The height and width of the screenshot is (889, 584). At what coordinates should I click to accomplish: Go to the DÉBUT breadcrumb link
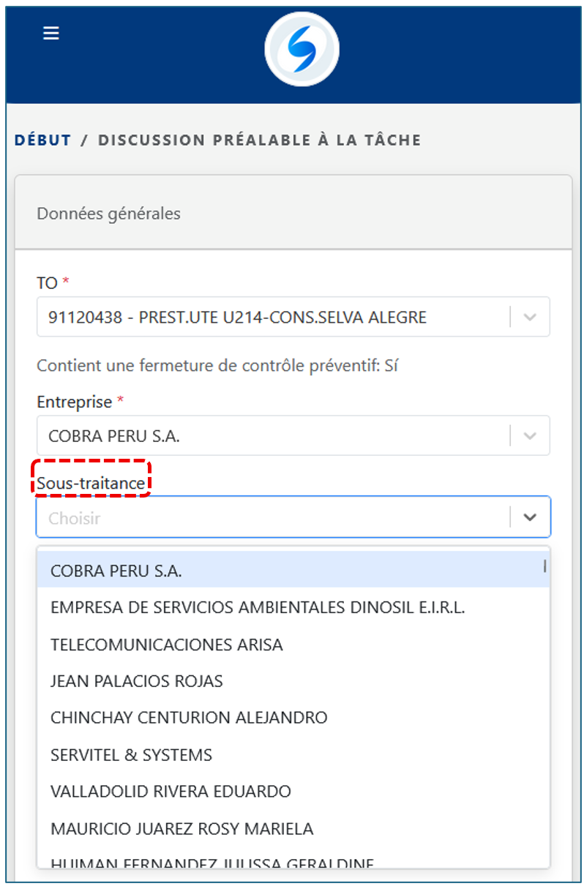click(43, 140)
